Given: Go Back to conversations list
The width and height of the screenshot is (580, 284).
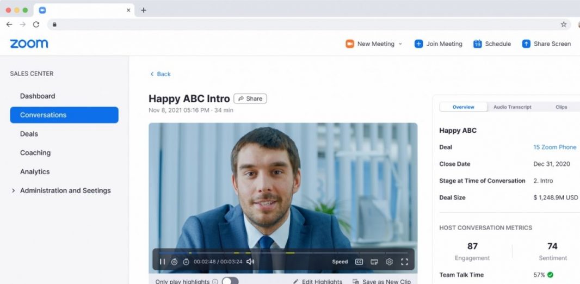Looking at the screenshot, I should coord(160,74).
